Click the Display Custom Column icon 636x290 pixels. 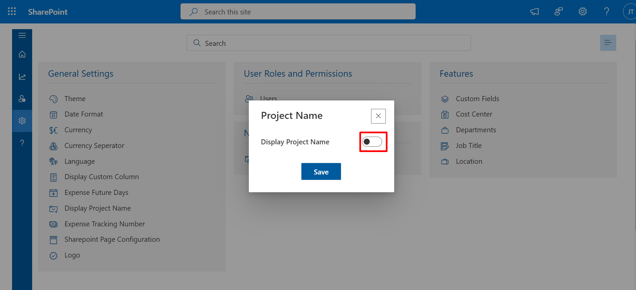coord(54,177)
